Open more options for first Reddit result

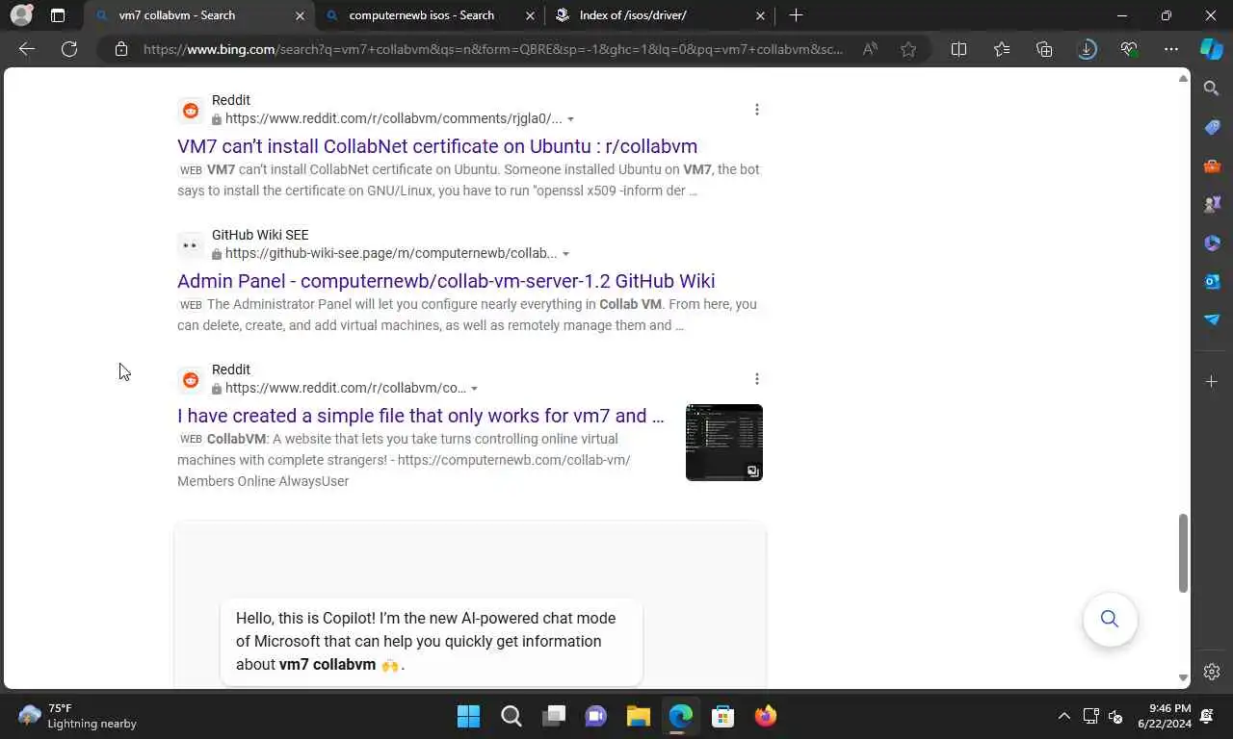click(x=757, y=110)
